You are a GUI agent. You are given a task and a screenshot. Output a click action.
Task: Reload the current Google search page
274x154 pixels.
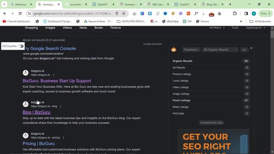[x=20, y=13]
